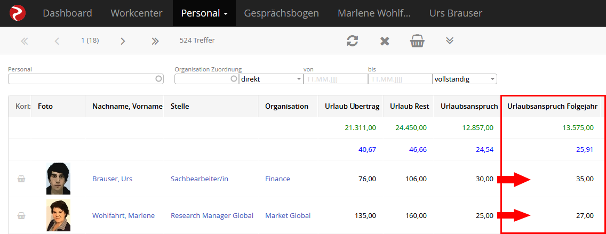The width and height of the screenshot is (606, 234).
Task: Click the average value 46,66
Action: (x=418, y=149)
